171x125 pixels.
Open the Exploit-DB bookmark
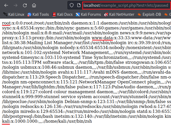149,14
